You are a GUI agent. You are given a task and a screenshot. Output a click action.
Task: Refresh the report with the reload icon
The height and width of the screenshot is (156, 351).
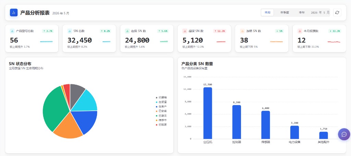(x=337, y=13)
